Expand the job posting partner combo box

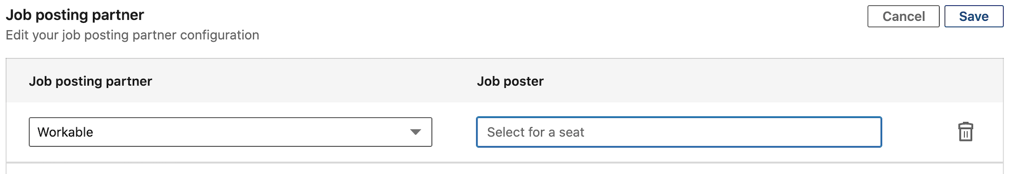point(230,132)
